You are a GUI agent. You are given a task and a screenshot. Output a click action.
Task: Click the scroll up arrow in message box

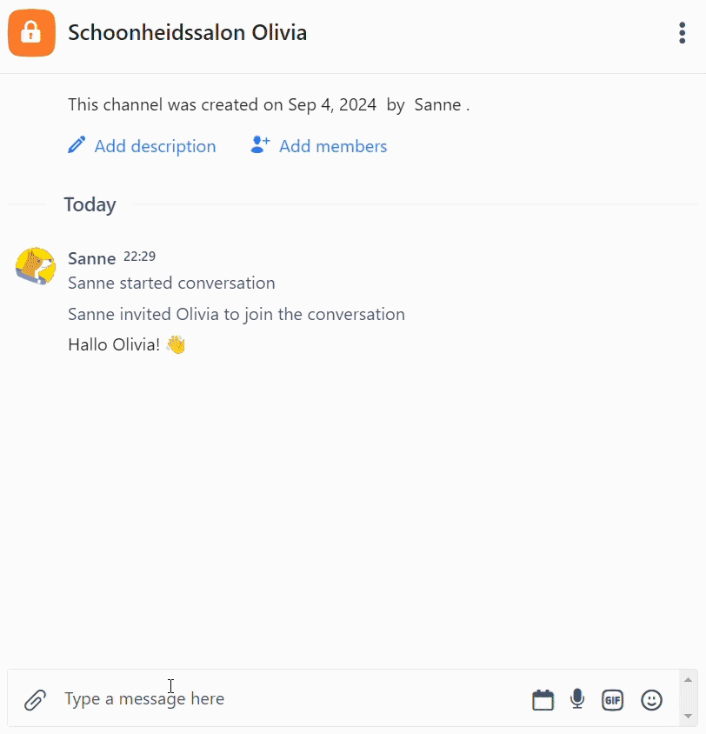coord(688,680)
